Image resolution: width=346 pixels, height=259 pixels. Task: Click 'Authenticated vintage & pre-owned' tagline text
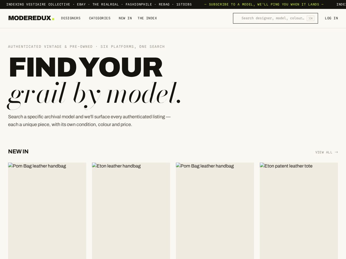coord(86,47)
